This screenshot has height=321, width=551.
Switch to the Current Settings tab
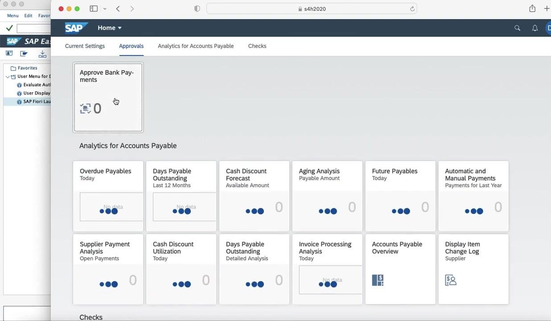(85, 46)
